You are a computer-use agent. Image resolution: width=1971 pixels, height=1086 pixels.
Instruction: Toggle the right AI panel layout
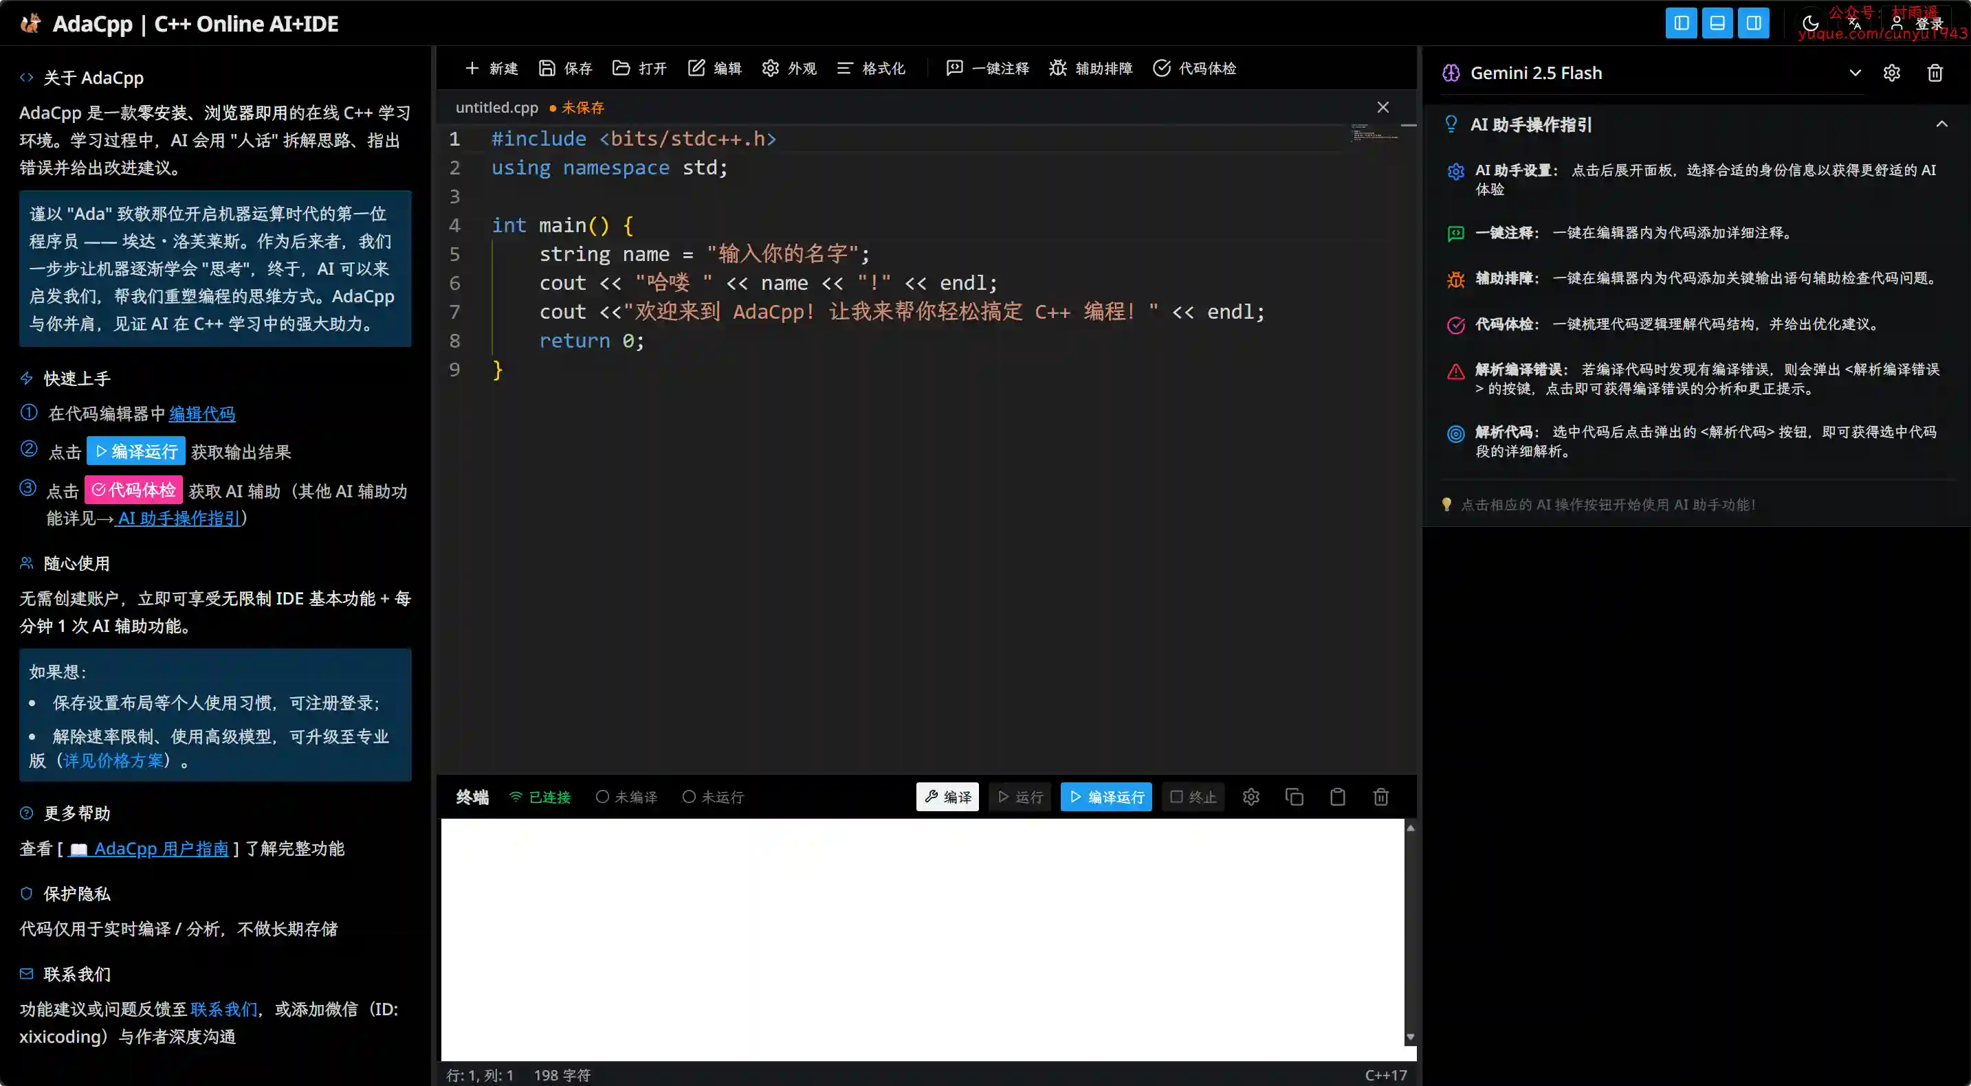[1753, 23]
